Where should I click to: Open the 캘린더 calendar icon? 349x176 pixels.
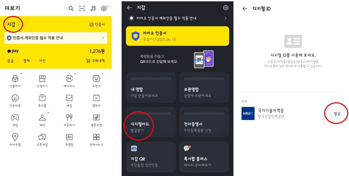(96, 98)
